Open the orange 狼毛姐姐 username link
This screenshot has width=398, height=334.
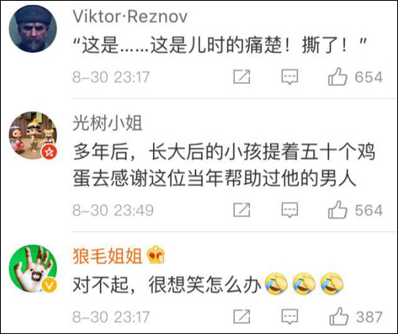click(108, 256)
